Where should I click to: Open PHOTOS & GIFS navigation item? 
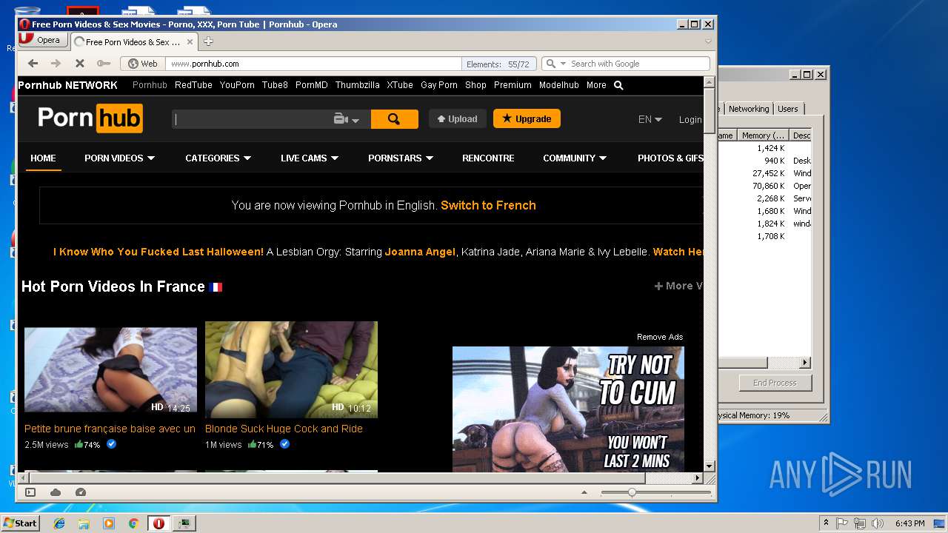670,158
